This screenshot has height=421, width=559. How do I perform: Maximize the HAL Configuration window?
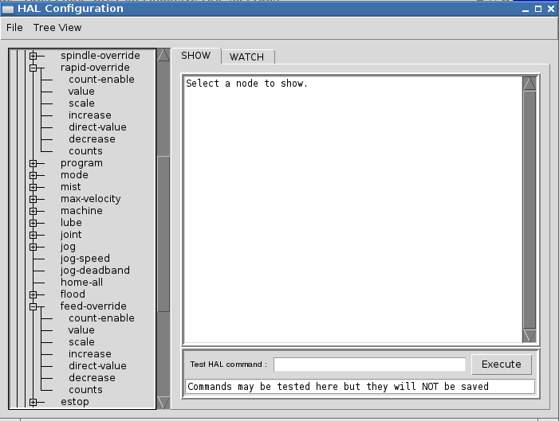point(538,10)
